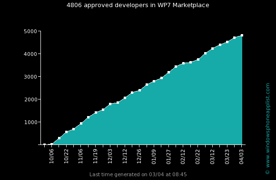Viewport: 276px width, 180px height.
Task: Click the data point marker above 12/26
Action: click(x=139, y=90)
